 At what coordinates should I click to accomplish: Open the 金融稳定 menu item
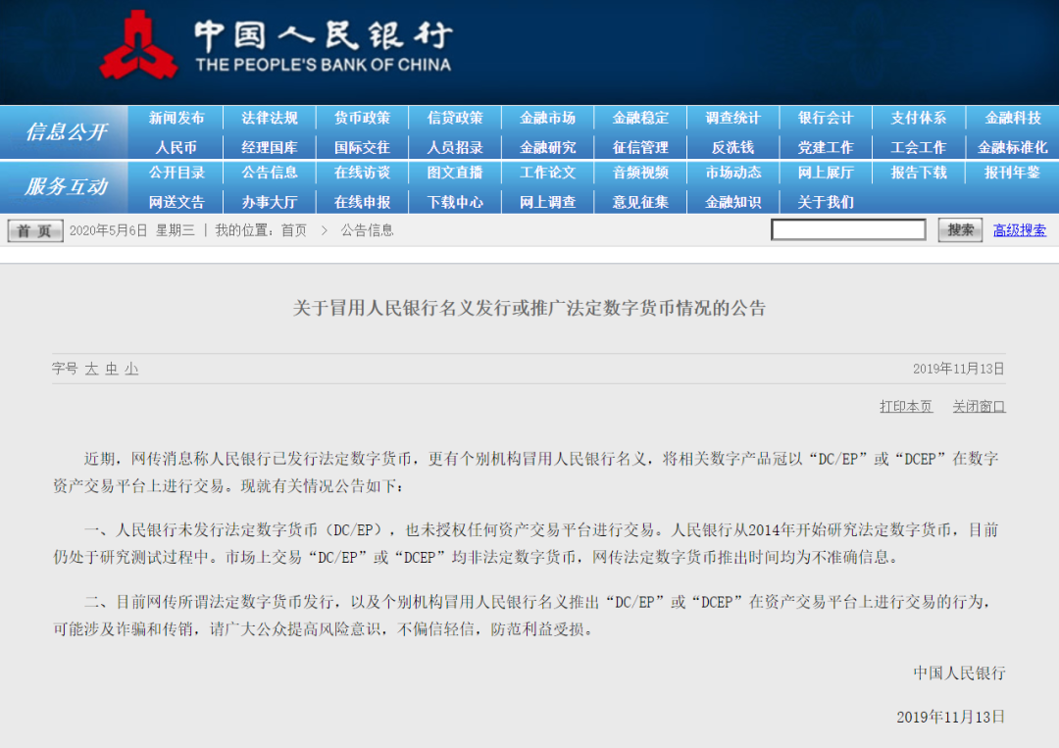(640, 119)
